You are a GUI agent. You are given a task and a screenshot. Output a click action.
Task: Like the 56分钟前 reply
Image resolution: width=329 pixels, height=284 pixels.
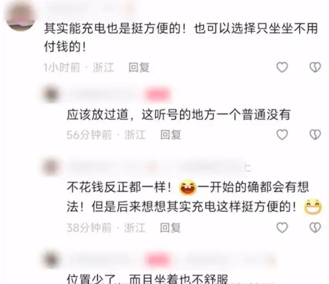point(282,135)
